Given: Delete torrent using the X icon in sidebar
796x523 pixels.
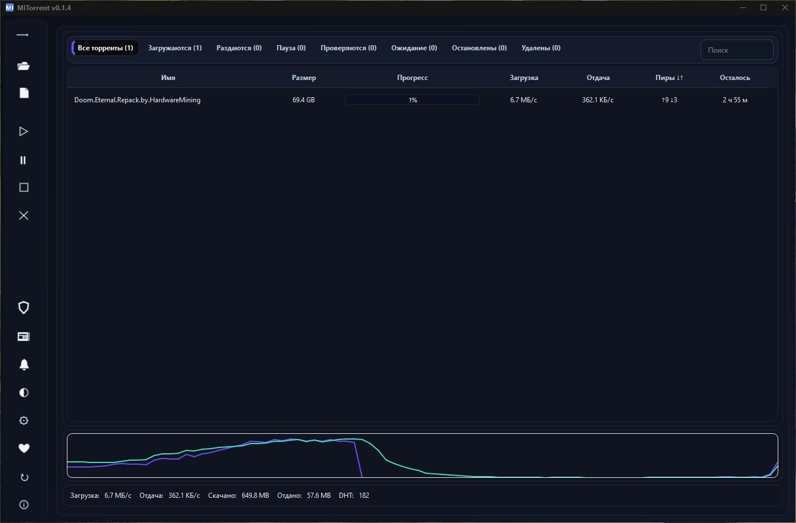Looking at the screenshot, I should (23, 215).
